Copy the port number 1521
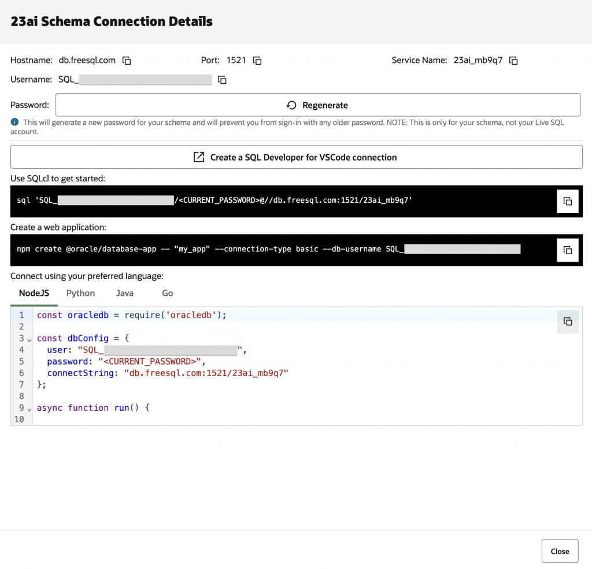592x569 pixels. pyautogui.click(x=257, y=60)
